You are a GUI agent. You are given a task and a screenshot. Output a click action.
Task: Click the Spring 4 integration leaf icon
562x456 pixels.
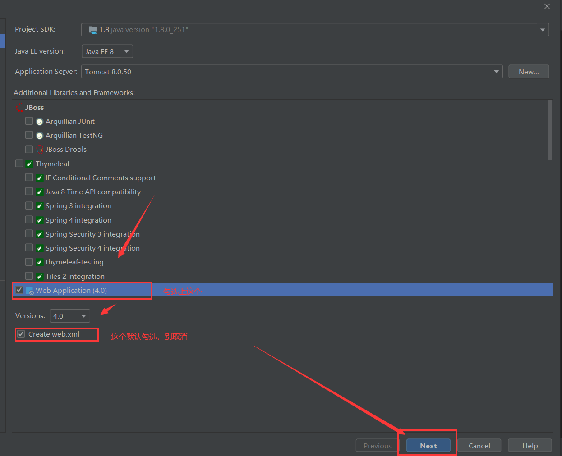(40, 220)
